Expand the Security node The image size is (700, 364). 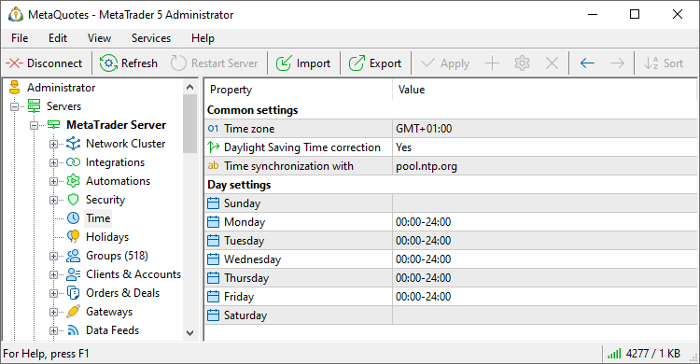[x=53, y=200]
